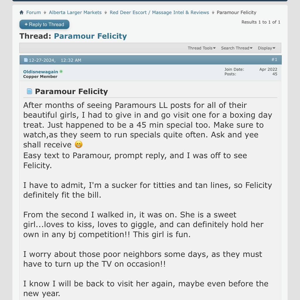
Task: Open the Alberta Larger Markets breadcrumb link
Action: tap(75, 13)
